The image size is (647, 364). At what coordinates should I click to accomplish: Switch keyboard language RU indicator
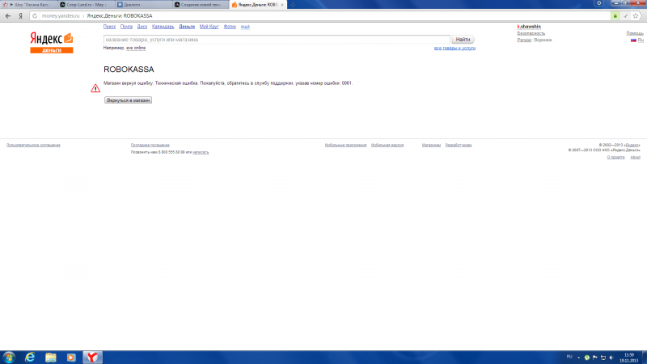point(569,357)
